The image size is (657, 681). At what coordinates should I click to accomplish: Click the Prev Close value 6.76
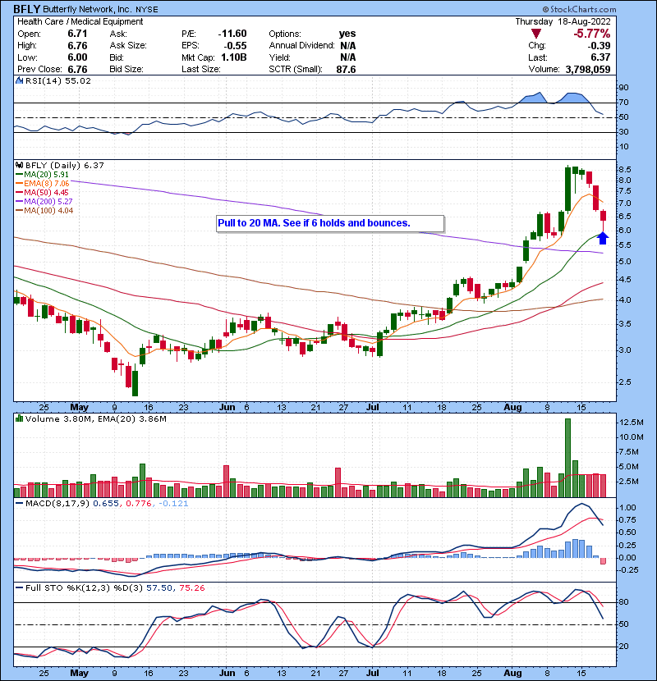tap(77, 70)
